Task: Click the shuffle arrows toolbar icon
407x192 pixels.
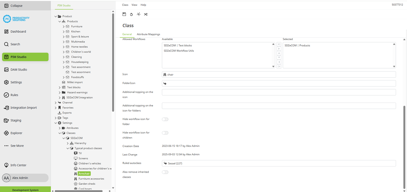Action: pos(146,14)
